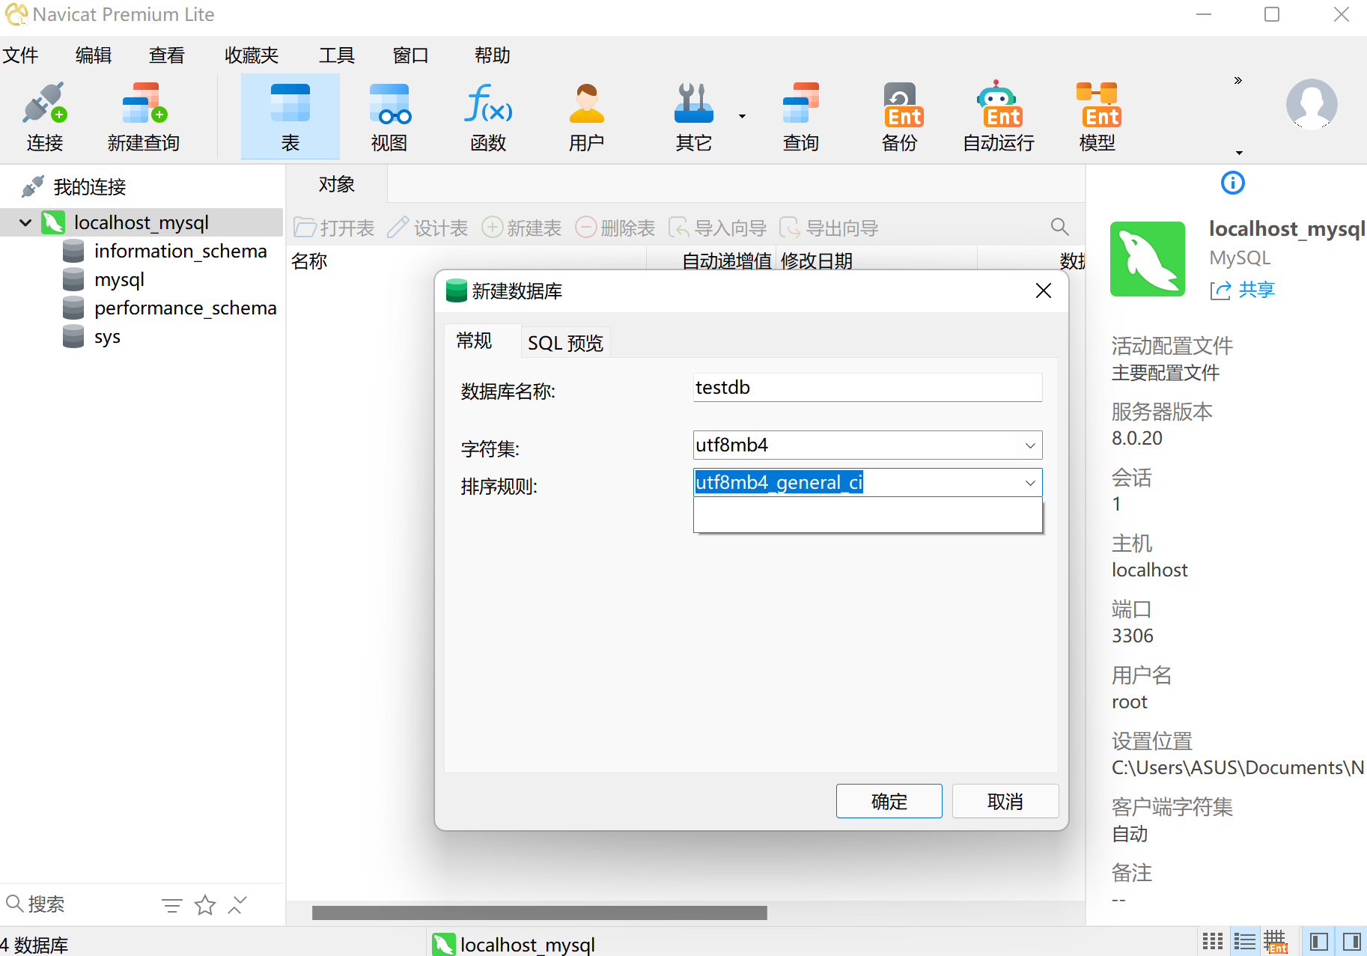Click the collapse icon beside the star
This screenshot has height=956, width=1367.
point(237,905)
